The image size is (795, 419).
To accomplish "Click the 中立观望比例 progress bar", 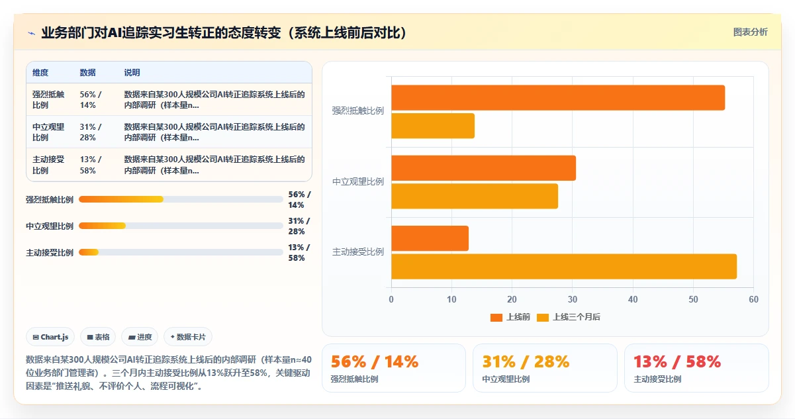I will tap(181, 226).
